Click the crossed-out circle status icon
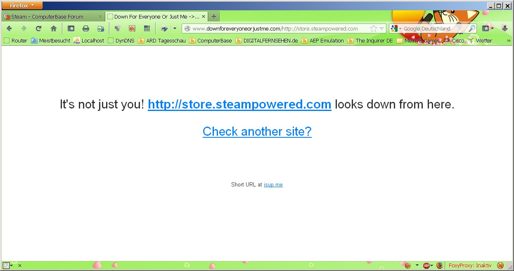The height and width of the screenshot is (271, 514). [500, 266]
